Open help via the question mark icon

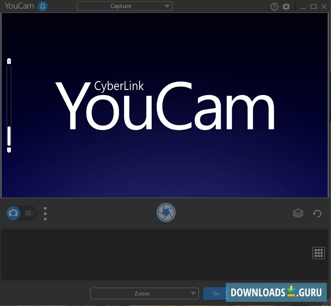pyautogui.click(x=274, y=7)
